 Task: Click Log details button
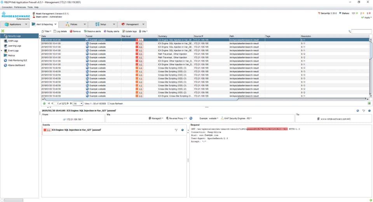60,31
